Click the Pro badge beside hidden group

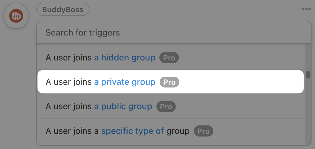[x=169, y=58]
